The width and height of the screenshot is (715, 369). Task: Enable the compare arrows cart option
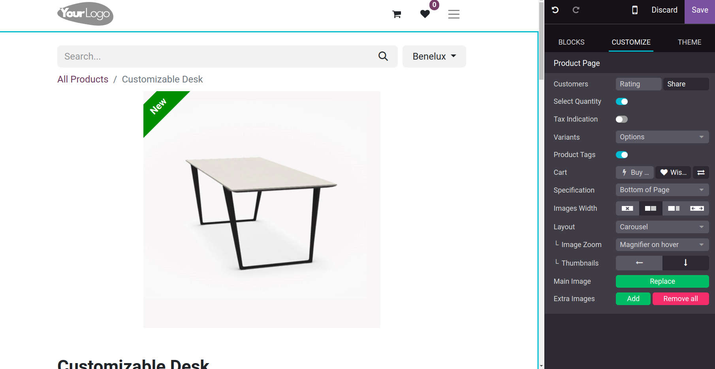701,172
